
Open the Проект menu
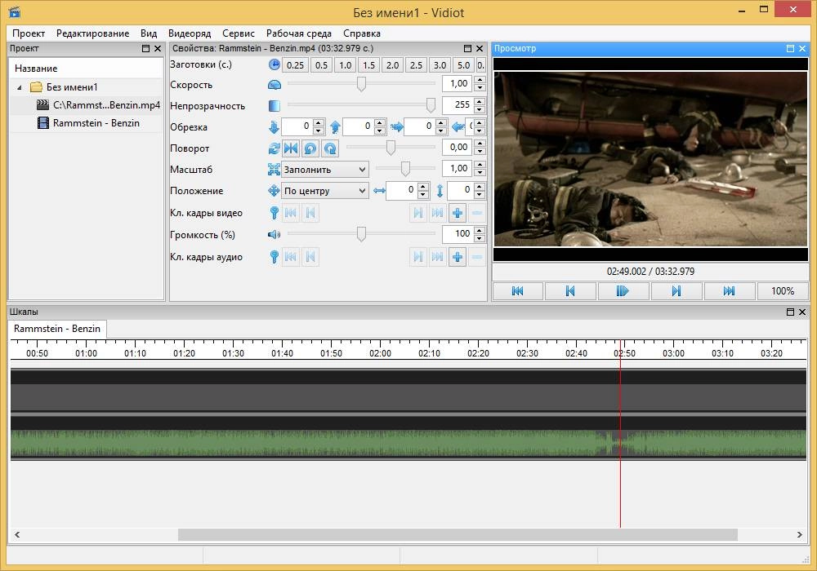point(28,33)
